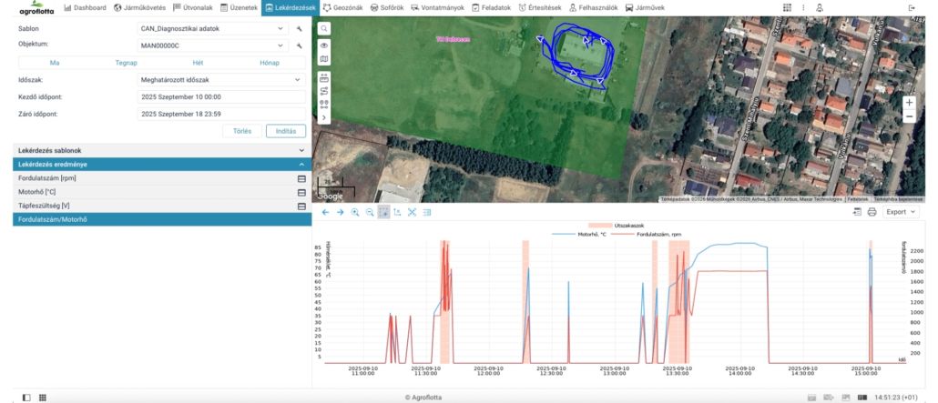Image resolution: width=938 pixels, height=403 pixels.
Task: Open the Sablon dropdown
Action: tap(211, 28)
